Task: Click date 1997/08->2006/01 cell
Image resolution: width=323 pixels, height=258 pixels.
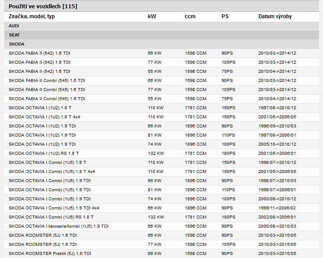Action: click(277, 135)
